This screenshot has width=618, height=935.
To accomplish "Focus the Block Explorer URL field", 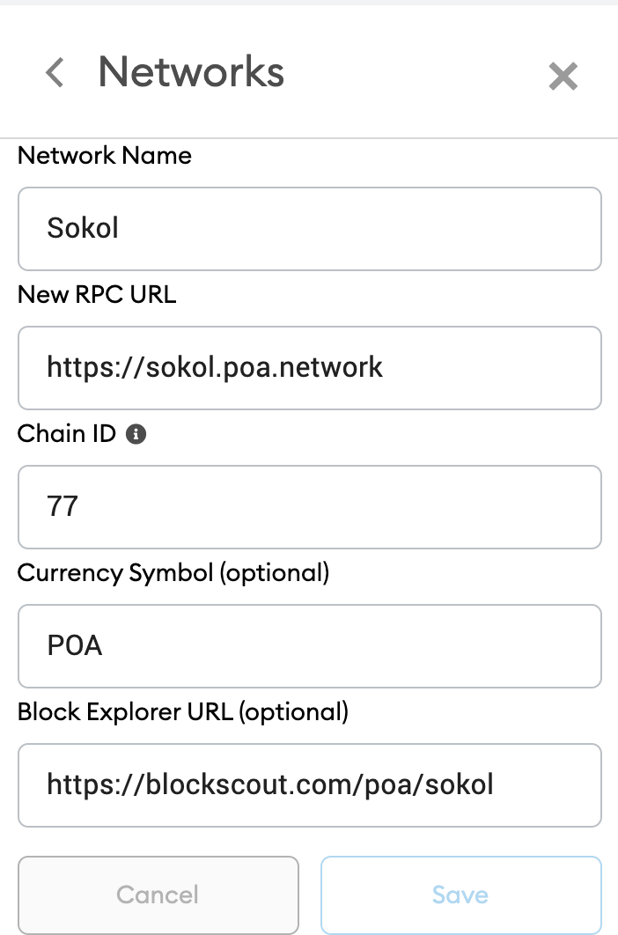I will tap(309, 785).
